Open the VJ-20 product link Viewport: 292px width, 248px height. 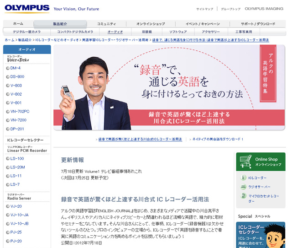point(16,206)
